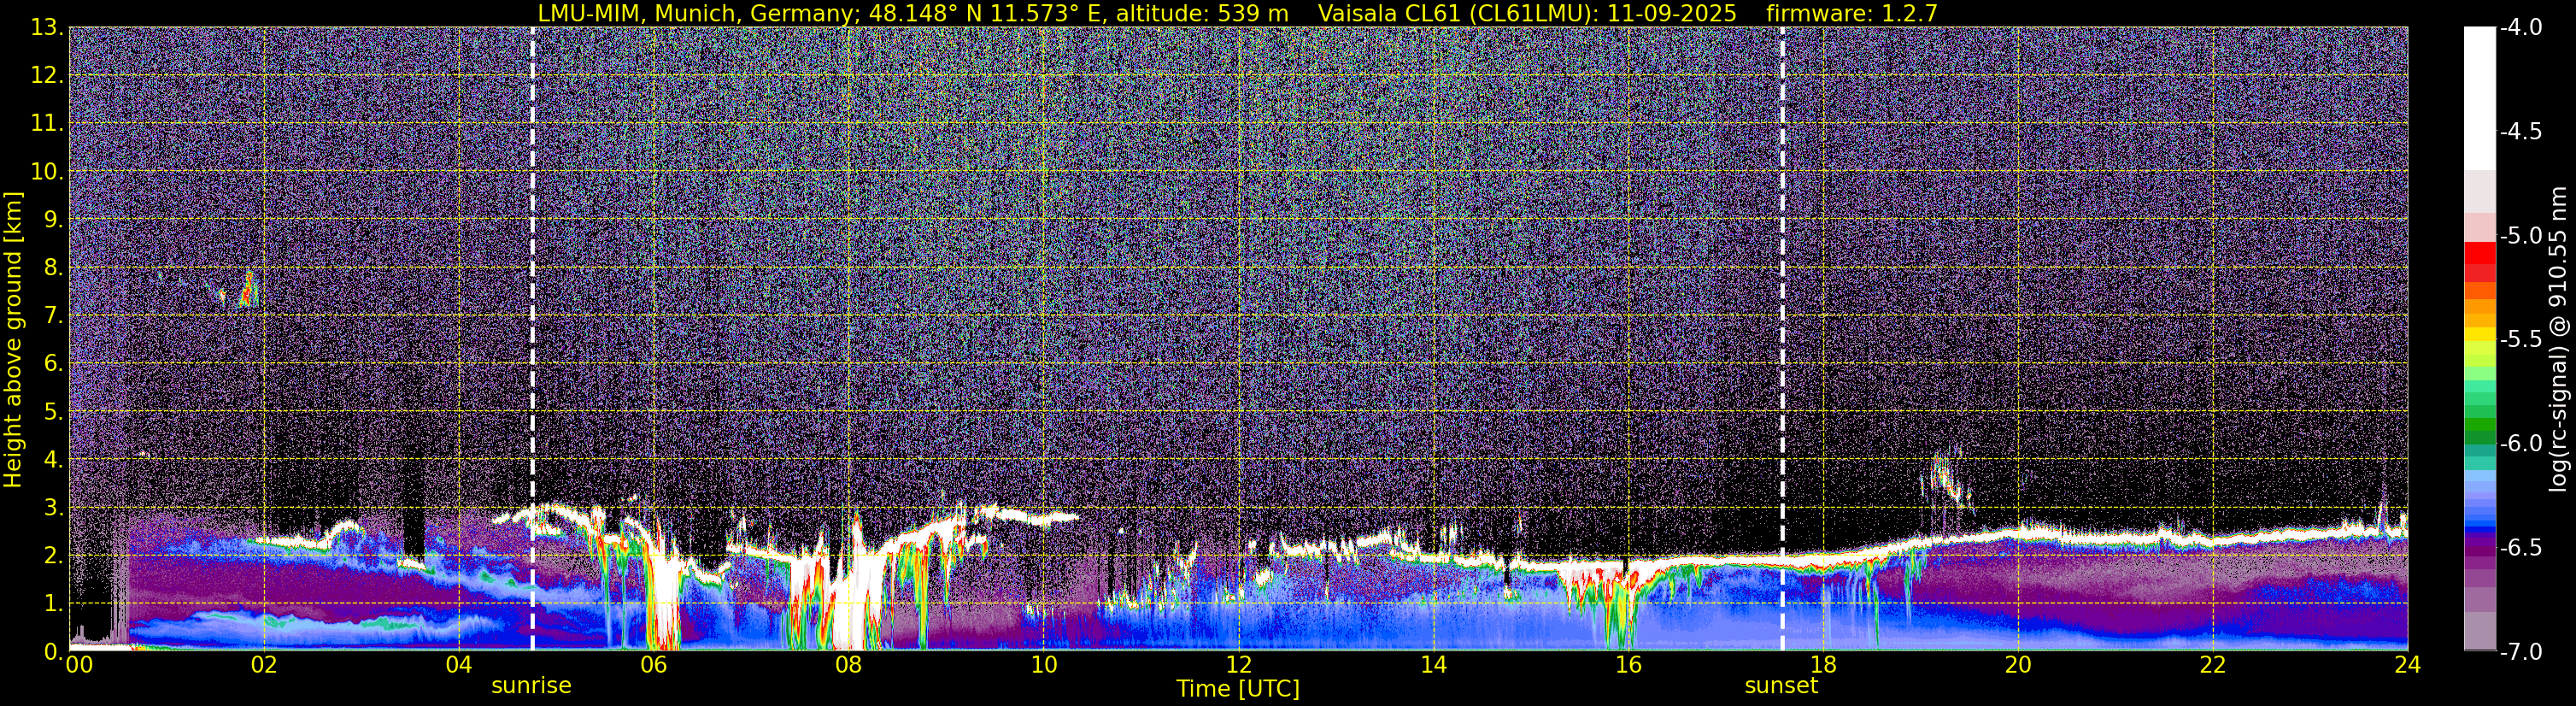Click the colorbar tick label "-5.0"
Viewport: 2576px width, 706px height.
point(2520,236)
